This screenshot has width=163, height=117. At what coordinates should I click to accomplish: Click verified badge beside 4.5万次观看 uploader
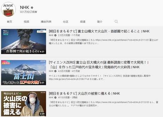(55, 71)
